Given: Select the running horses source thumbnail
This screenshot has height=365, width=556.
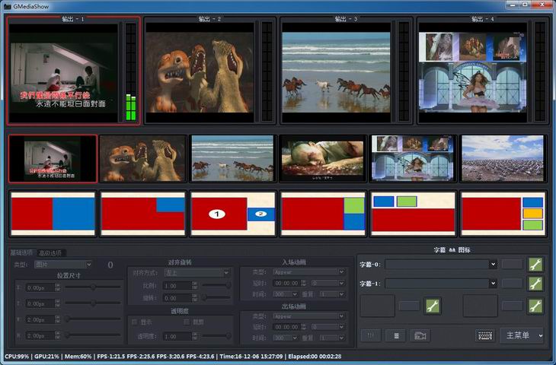Looking at the screenshot, I should click(x=232, y=159).
